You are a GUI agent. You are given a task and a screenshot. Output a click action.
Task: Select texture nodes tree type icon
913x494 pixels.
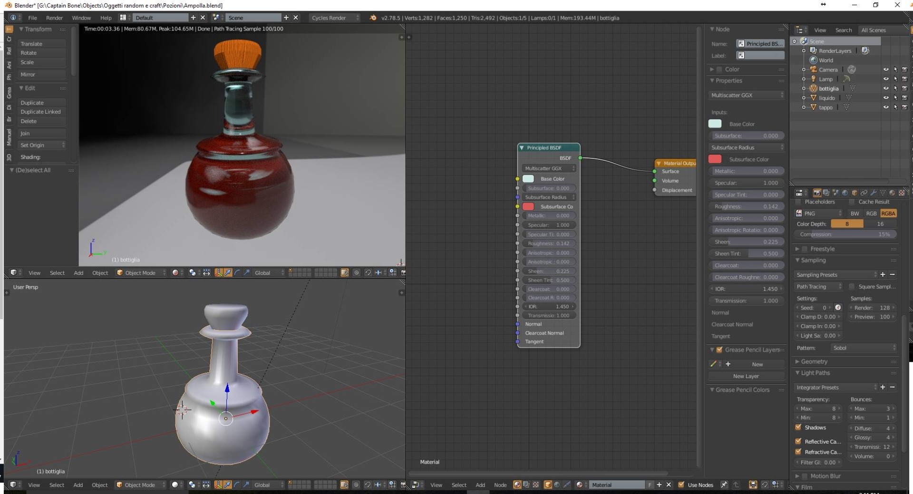pyautogui.click(x=535, y=484)
